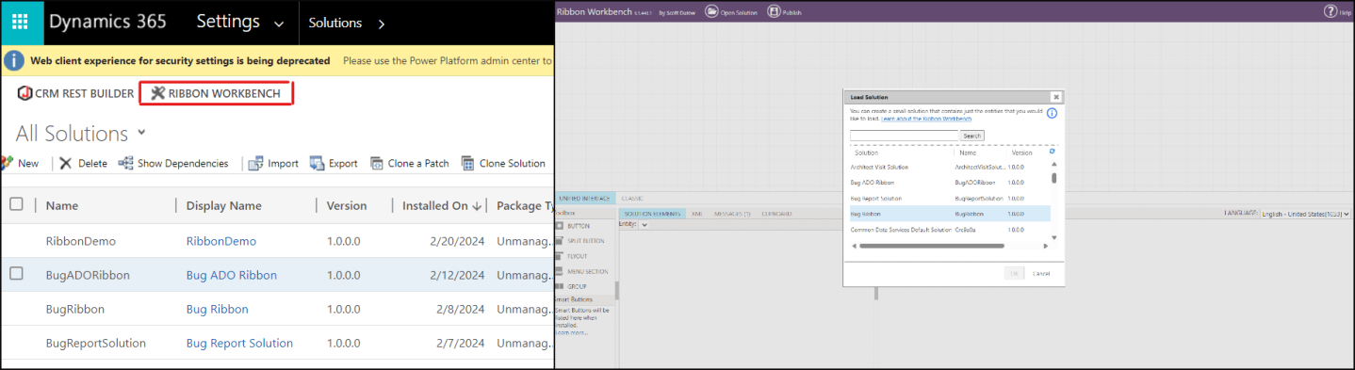Select the XML tab
Screen dimensions: 1355x370
pyautogui.click(x=697, y=214)
